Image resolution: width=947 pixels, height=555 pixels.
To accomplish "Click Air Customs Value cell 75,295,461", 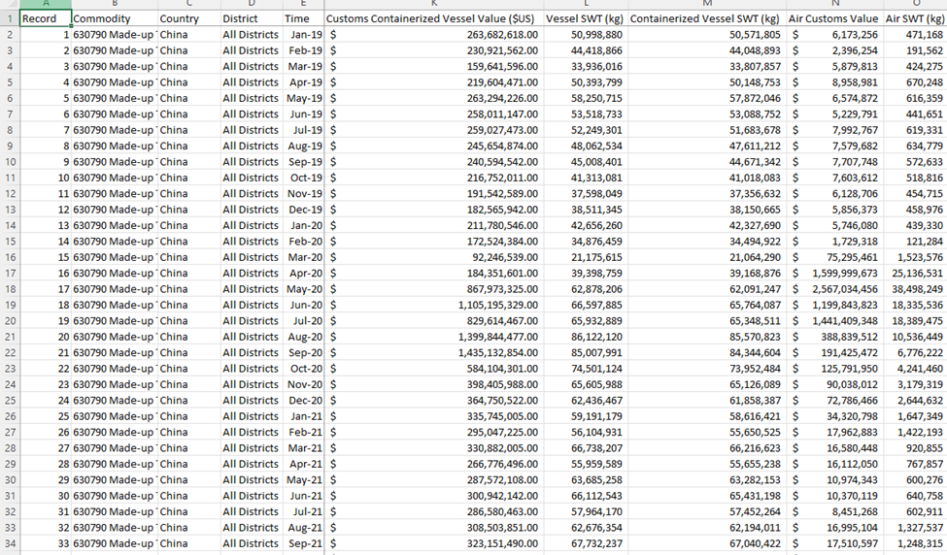I will pos(835,257).
